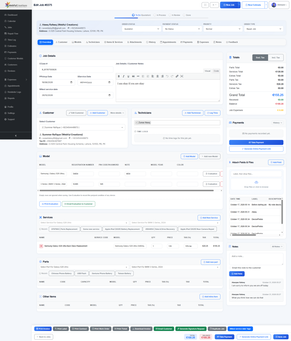This screenshot has height=341, width=291.
Task: Open Customer Models in the sidebar
Action: click(16, 59)
